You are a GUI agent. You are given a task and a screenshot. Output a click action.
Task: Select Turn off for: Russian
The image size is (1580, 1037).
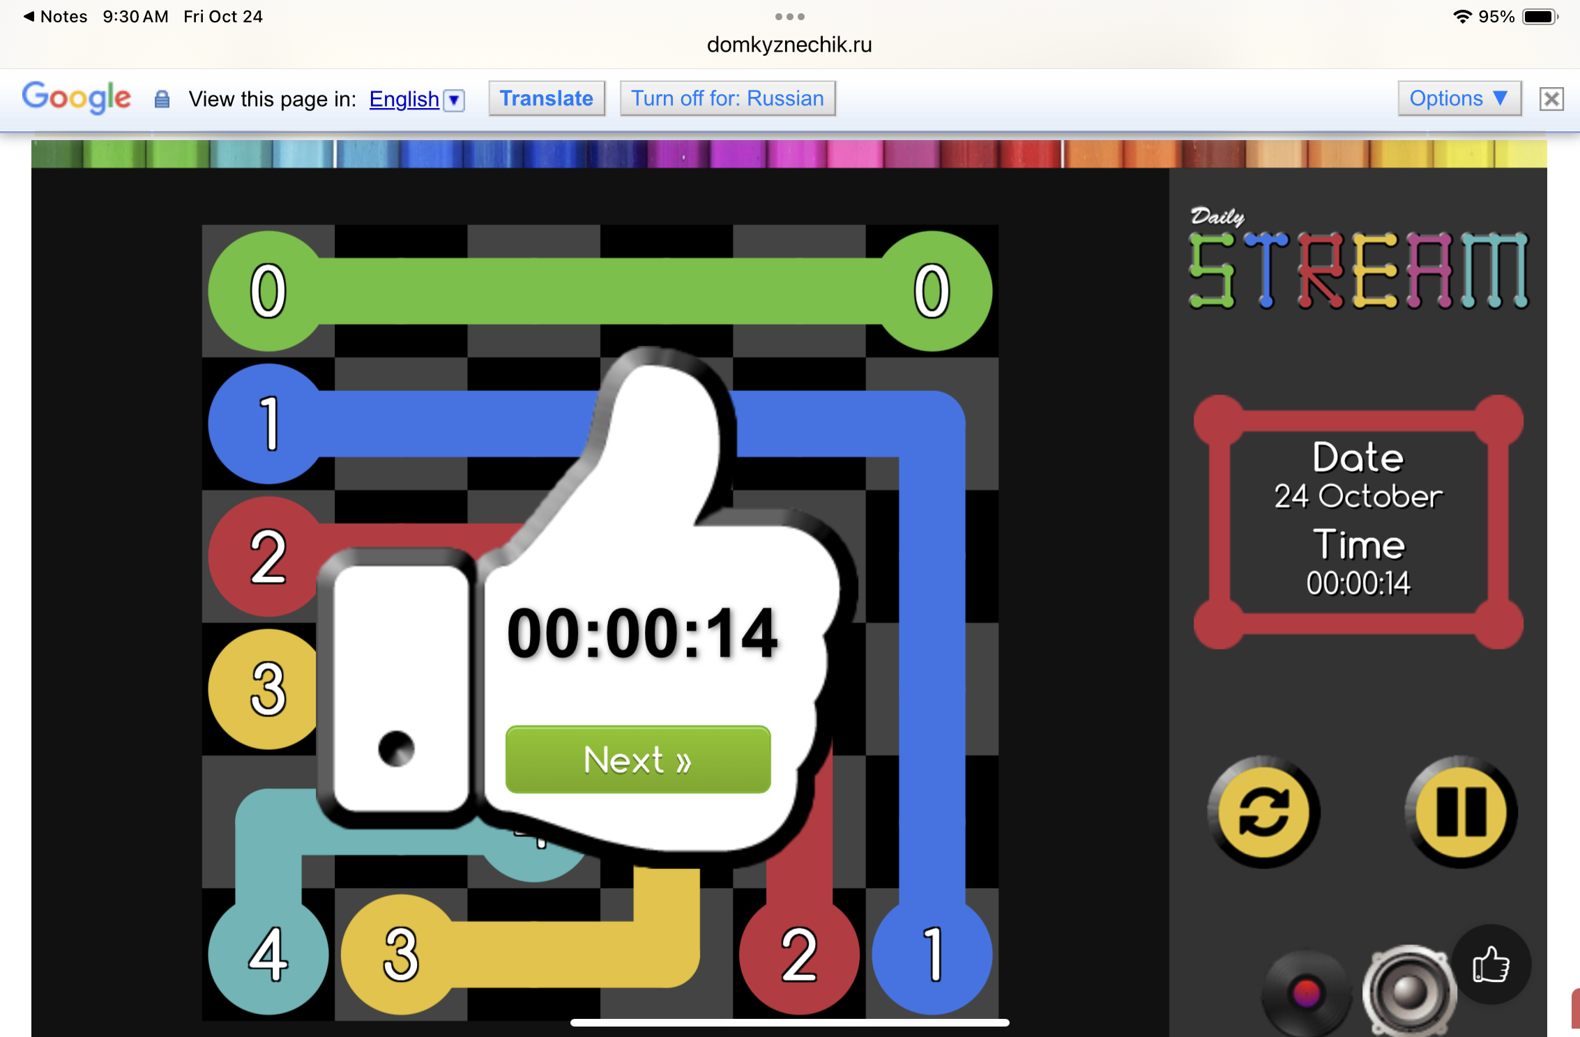727,98
